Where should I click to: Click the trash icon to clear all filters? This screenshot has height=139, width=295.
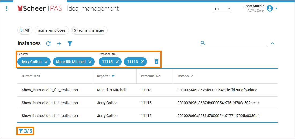(157, 62)
